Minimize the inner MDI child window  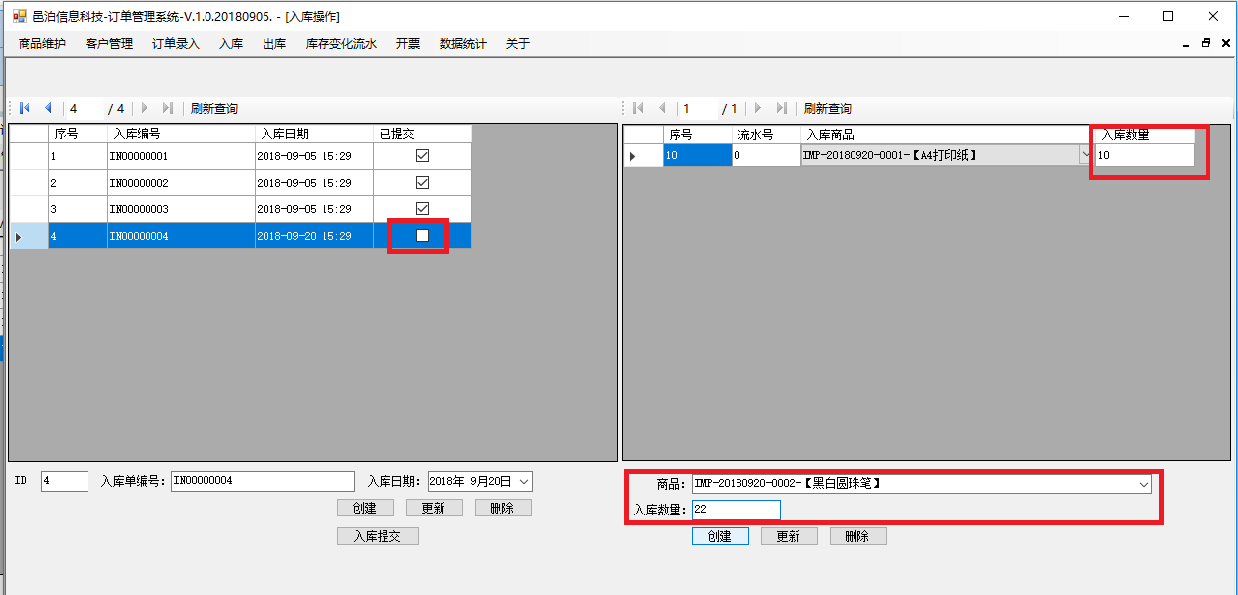pyautogui.click(x=1185, y=43)
